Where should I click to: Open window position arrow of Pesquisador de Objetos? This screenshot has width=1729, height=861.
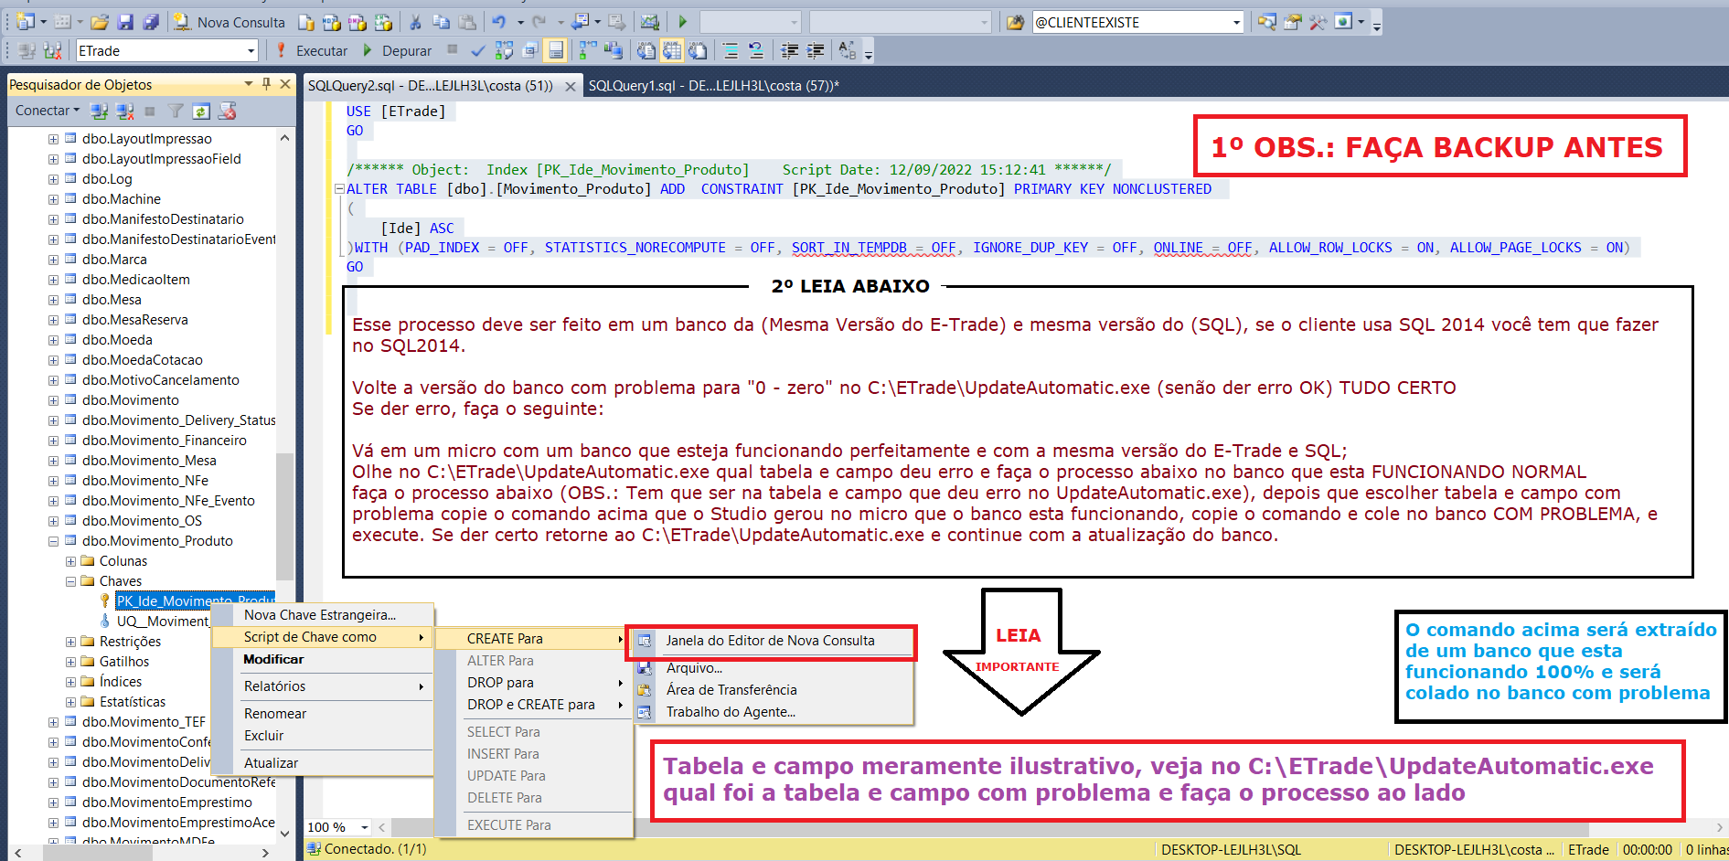pyautogui.click(x=249, y=84)
